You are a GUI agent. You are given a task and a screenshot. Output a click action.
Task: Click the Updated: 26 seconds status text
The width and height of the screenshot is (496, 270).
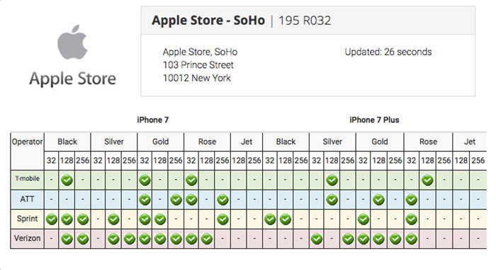tap(388, 52)
